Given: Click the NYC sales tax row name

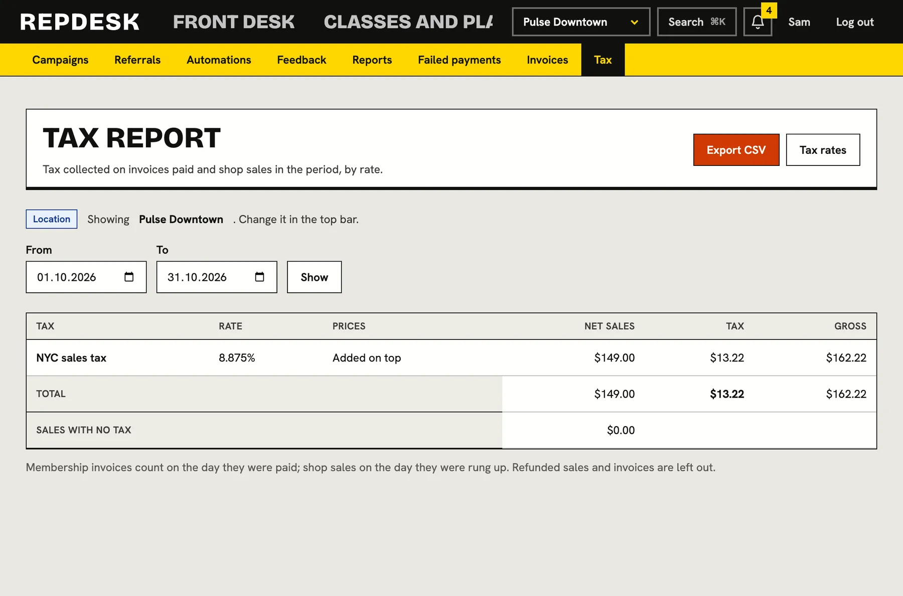Looking at the screenshot, I should 71,358.
